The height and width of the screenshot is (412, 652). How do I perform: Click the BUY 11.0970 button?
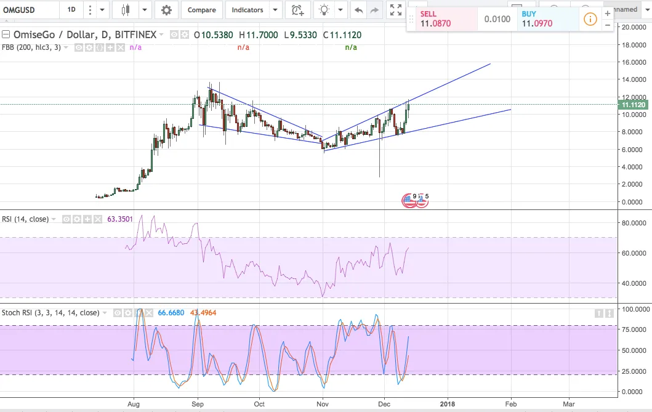(548, 19)
